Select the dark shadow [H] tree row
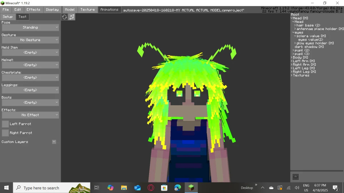This screenshot has height=193, width=344. 309,47
